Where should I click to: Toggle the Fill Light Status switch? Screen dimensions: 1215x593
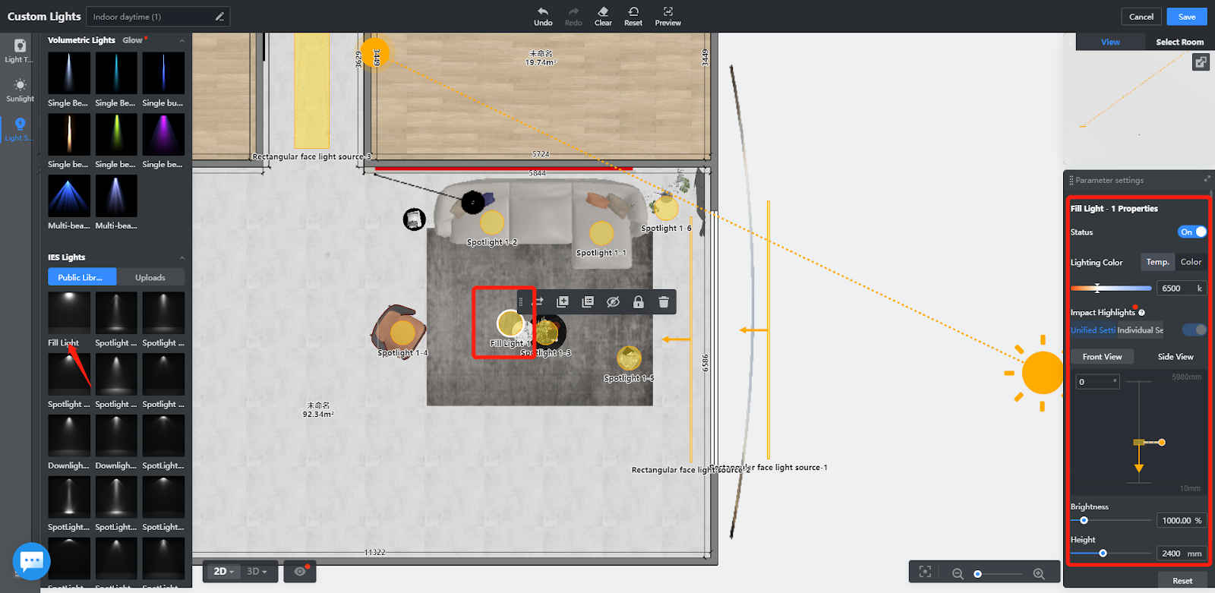tap(1192, 232)
